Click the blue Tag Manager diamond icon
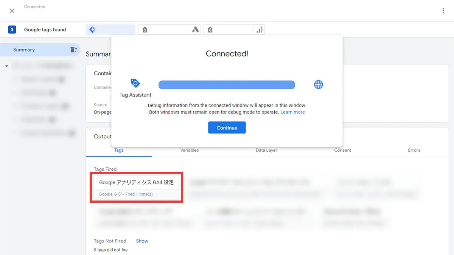The height and width of the screenshot is (255, 454). [92, 29]
